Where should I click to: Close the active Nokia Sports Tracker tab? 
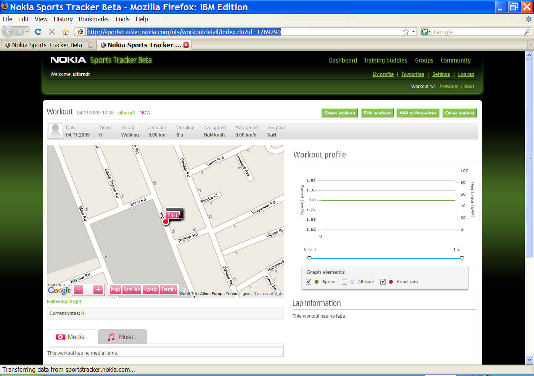pos(186,45)
